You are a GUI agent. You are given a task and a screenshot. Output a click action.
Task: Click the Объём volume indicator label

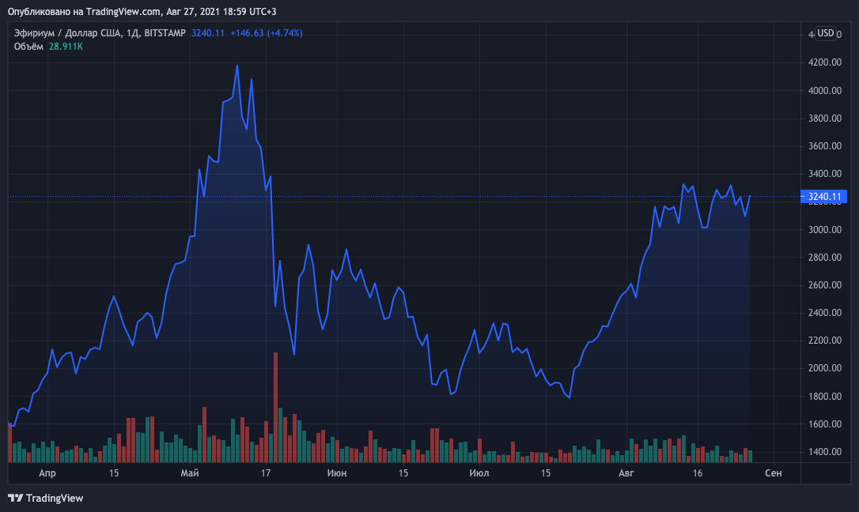[x=28, y=47]
